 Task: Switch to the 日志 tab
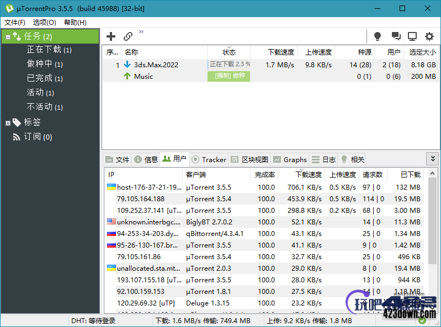[x=323, y=159]
